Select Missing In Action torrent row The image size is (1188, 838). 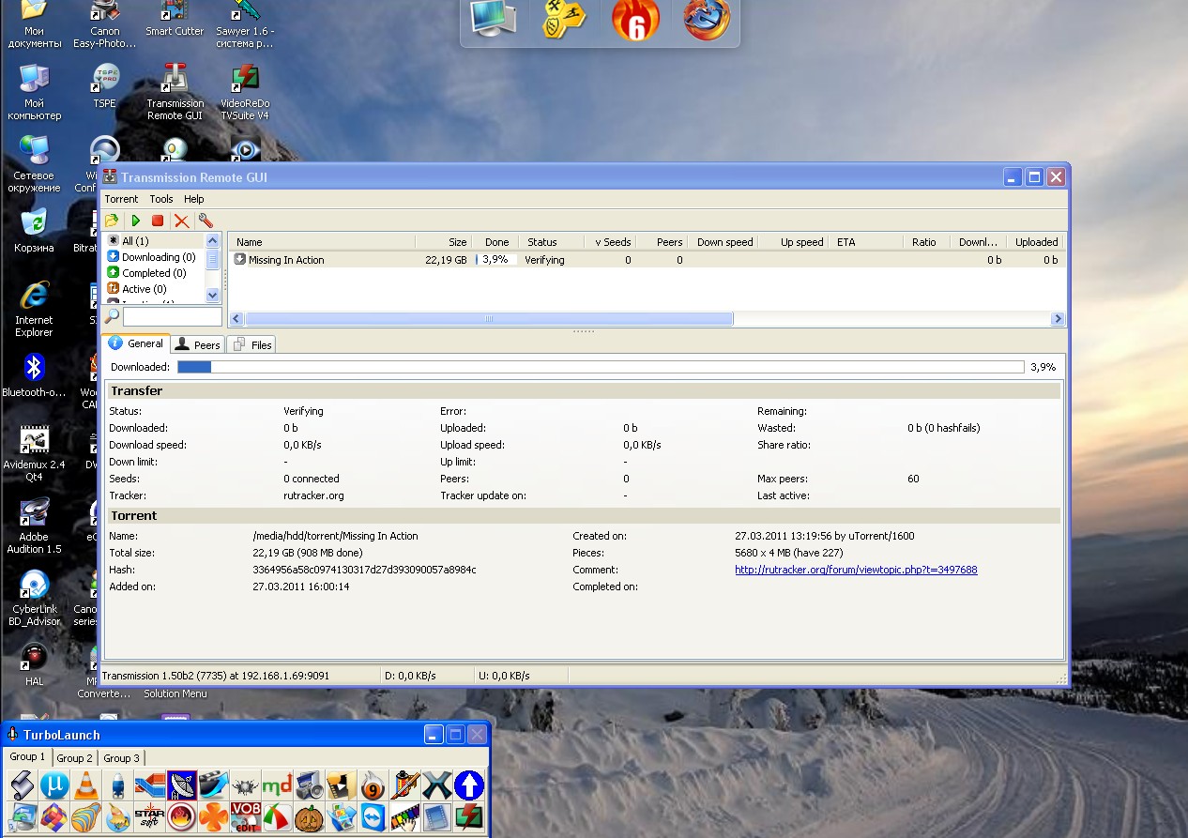coord(647,260)
